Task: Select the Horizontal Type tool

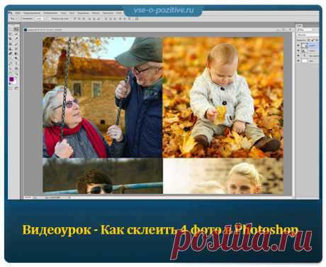Action: [16, 63]
